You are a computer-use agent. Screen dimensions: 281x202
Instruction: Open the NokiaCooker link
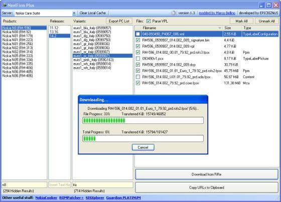46,197
